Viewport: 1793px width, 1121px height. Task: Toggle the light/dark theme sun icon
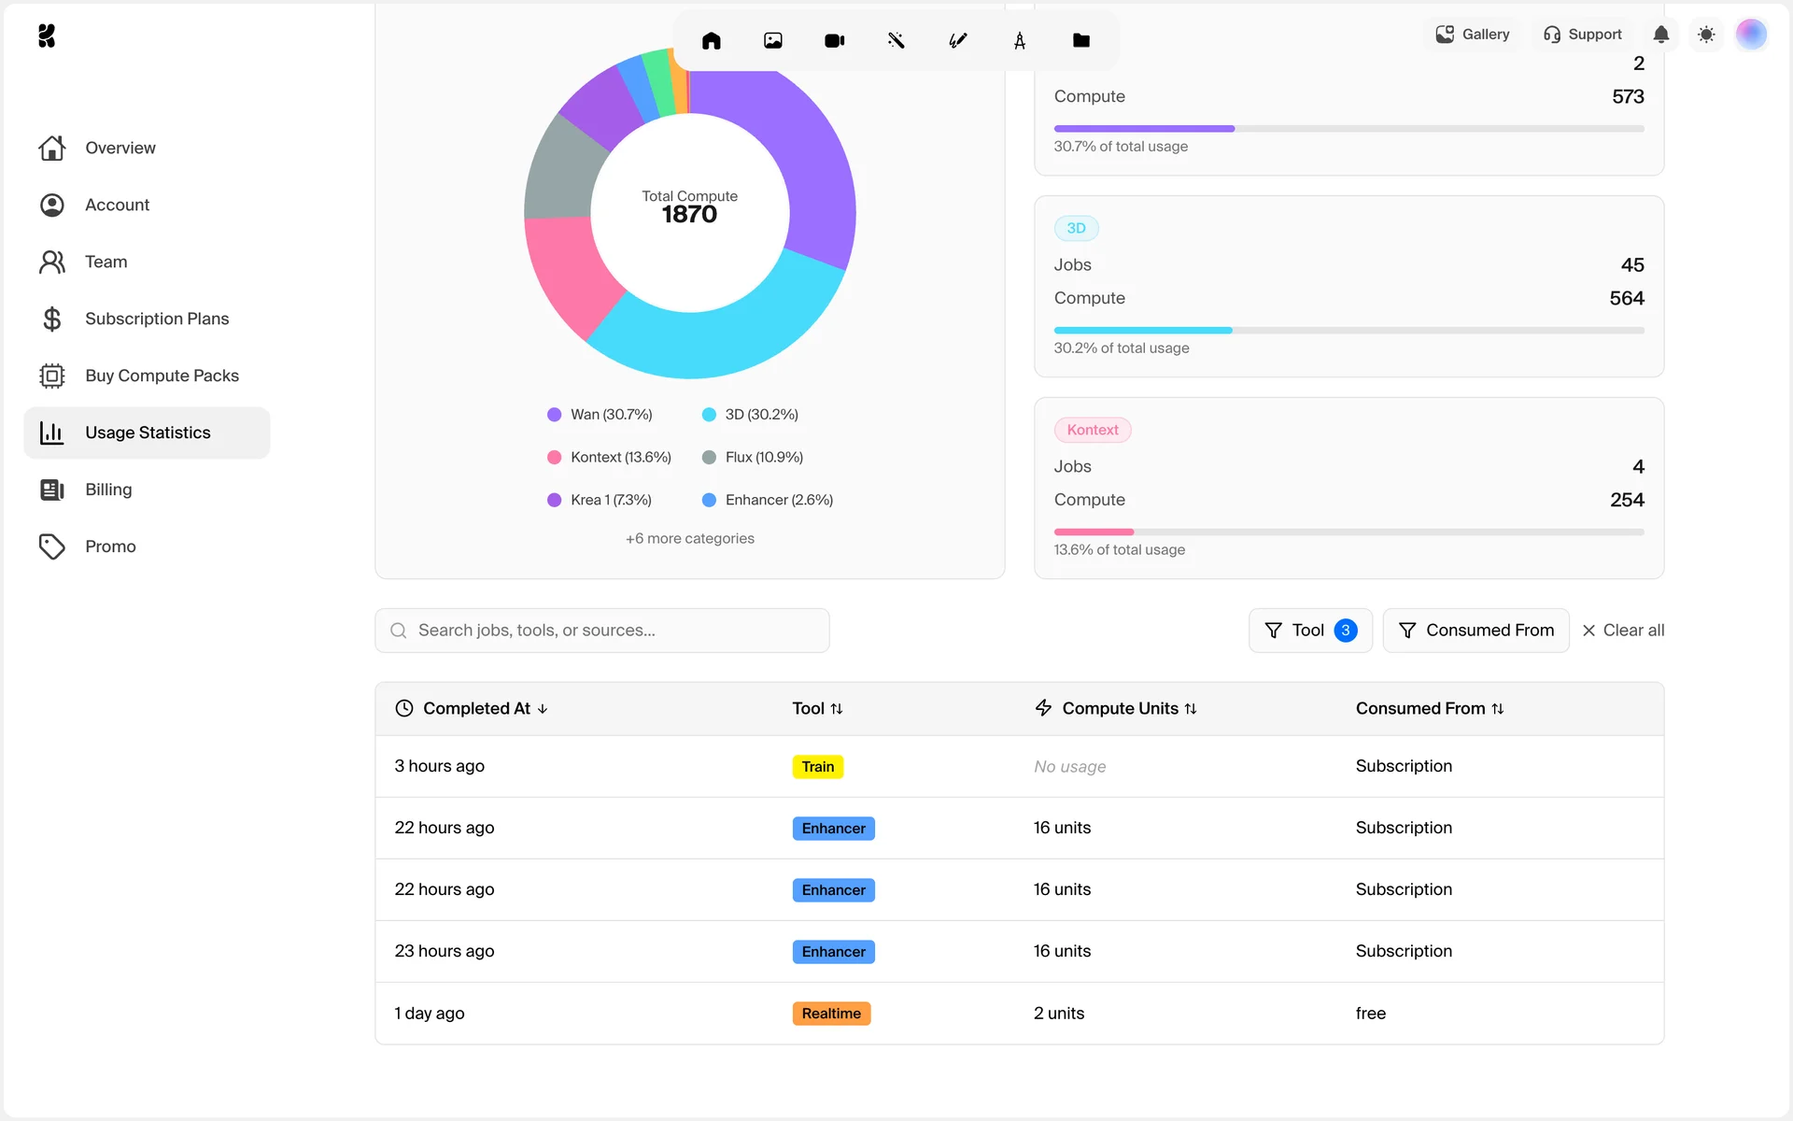coord(1706,35)
